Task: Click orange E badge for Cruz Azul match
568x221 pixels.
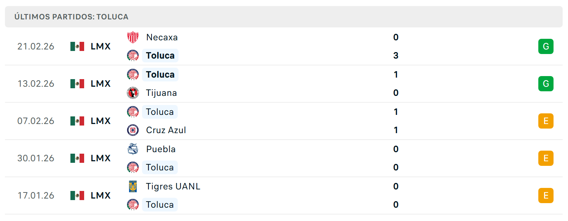Action: [x=546, y=121]
